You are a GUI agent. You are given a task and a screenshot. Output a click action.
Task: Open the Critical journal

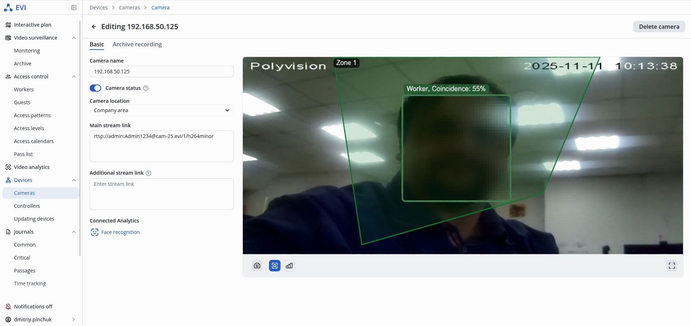[x=22, y=258]
